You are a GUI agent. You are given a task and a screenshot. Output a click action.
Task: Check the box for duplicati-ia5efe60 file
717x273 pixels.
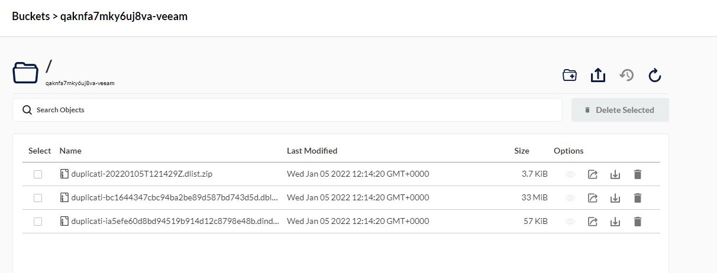(38, 222)
